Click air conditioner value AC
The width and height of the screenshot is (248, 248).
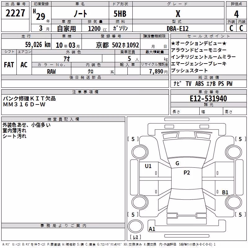click(x=24, y=65)
